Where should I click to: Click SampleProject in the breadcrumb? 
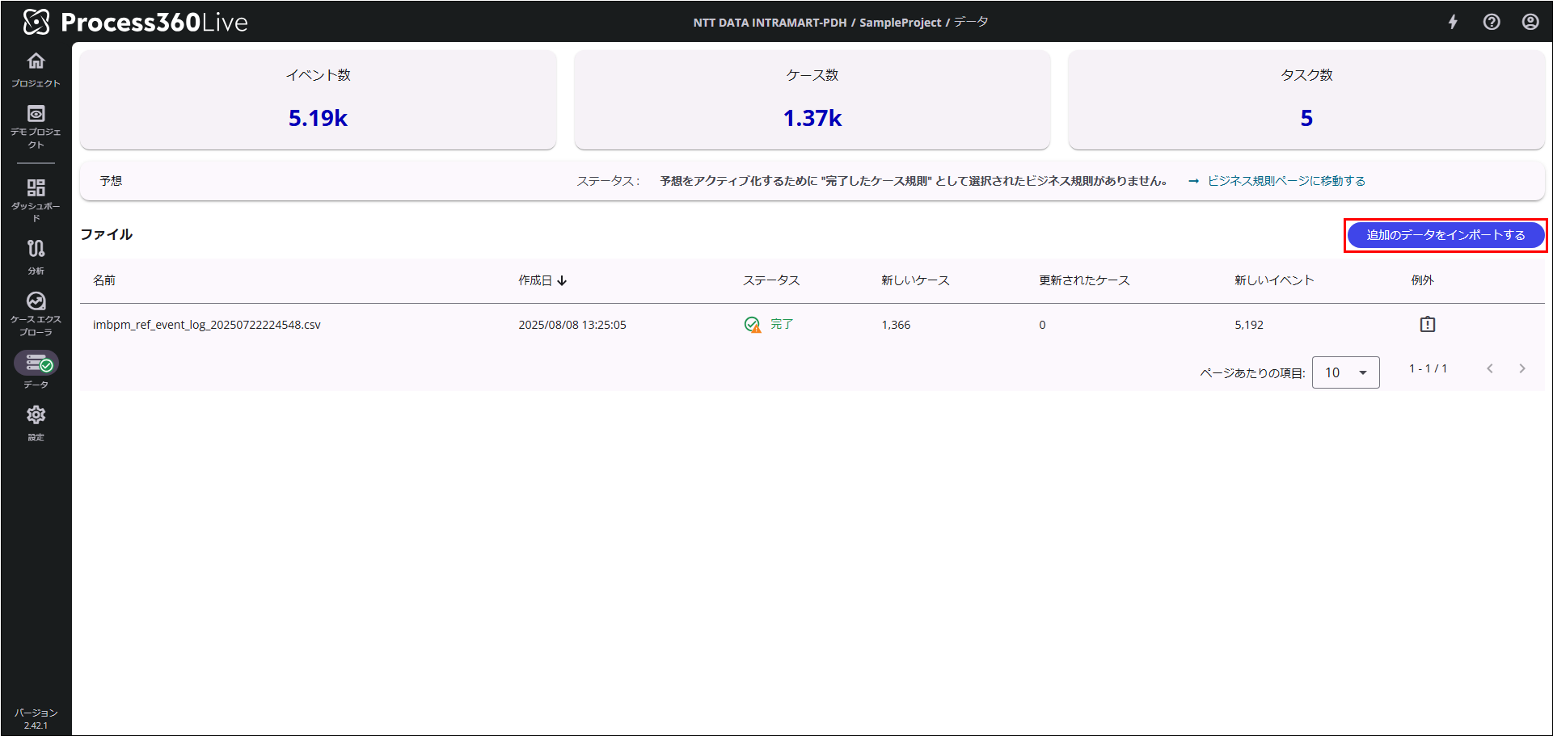pos(900,23)
